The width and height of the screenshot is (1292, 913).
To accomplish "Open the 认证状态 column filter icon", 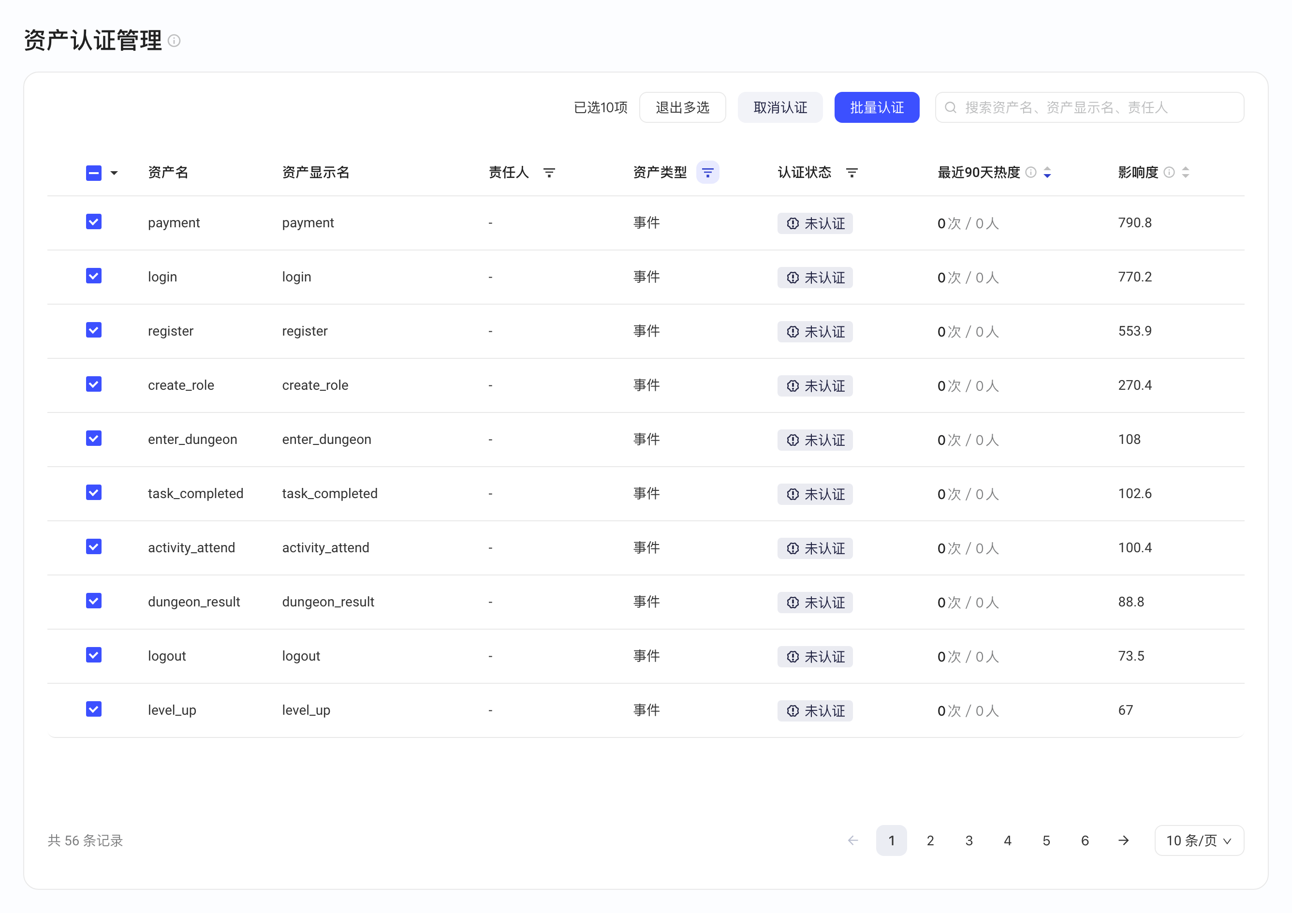I will click(852, 173).
